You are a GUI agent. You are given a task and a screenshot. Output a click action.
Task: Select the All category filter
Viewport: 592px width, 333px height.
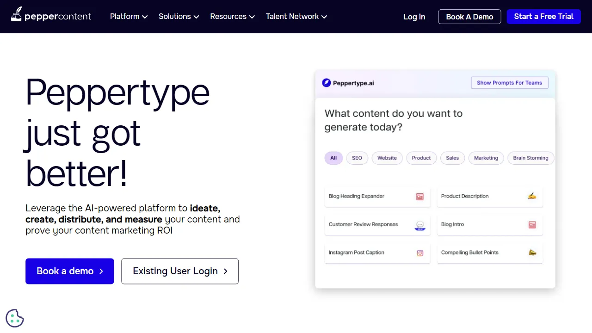coord(333,158)
